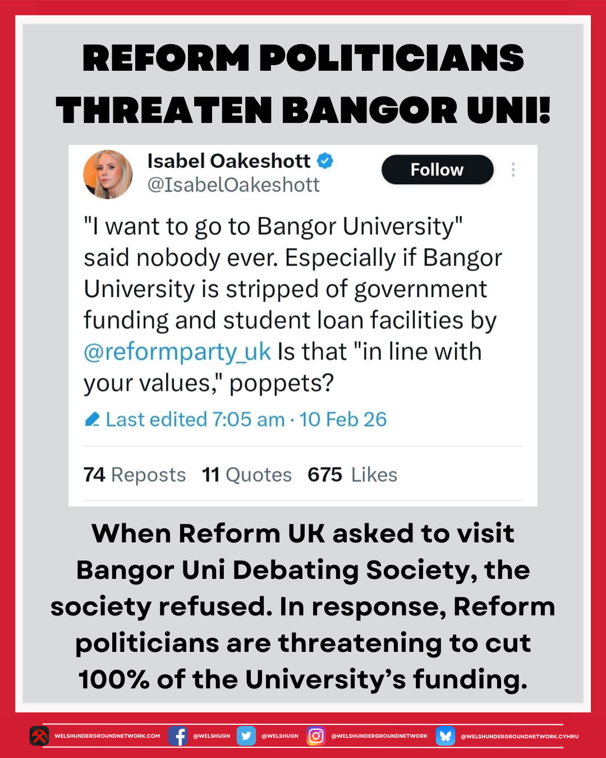Click the 'Reform Politicians Threaten Bangor Uni!' headline
This screenshot has width=606, height=758.
(303, 83)
